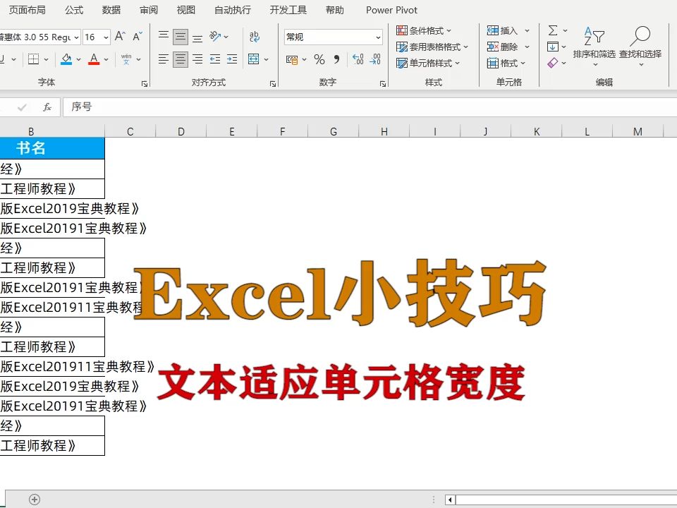Click the increase decimal places icon
This screenshot has width=677, height=508.
coord(358,59)
